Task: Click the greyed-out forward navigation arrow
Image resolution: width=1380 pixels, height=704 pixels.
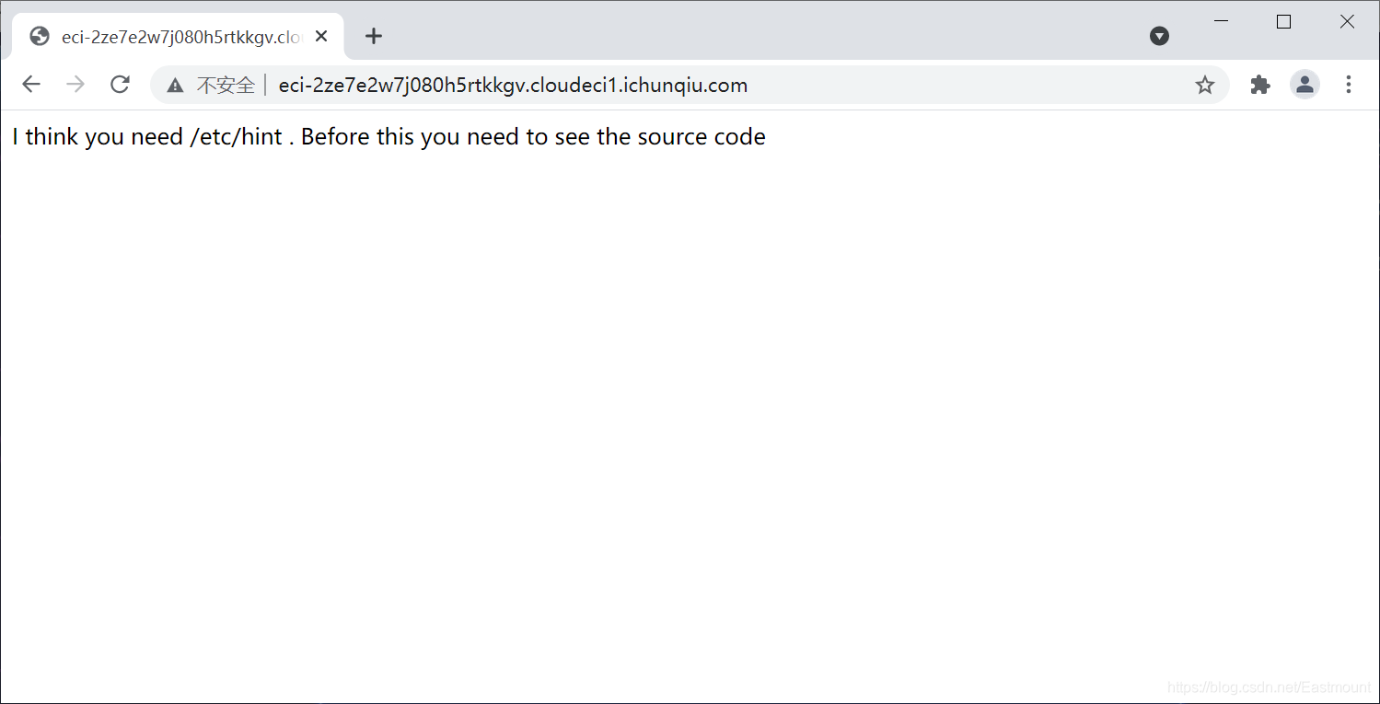Action: [75, 85]
